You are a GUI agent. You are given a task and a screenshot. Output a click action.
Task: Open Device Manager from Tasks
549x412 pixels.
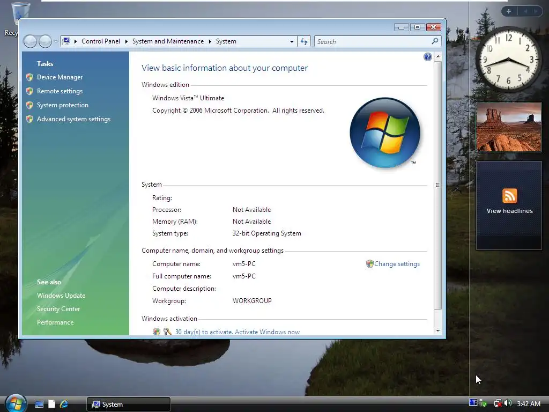pos(60,77)
